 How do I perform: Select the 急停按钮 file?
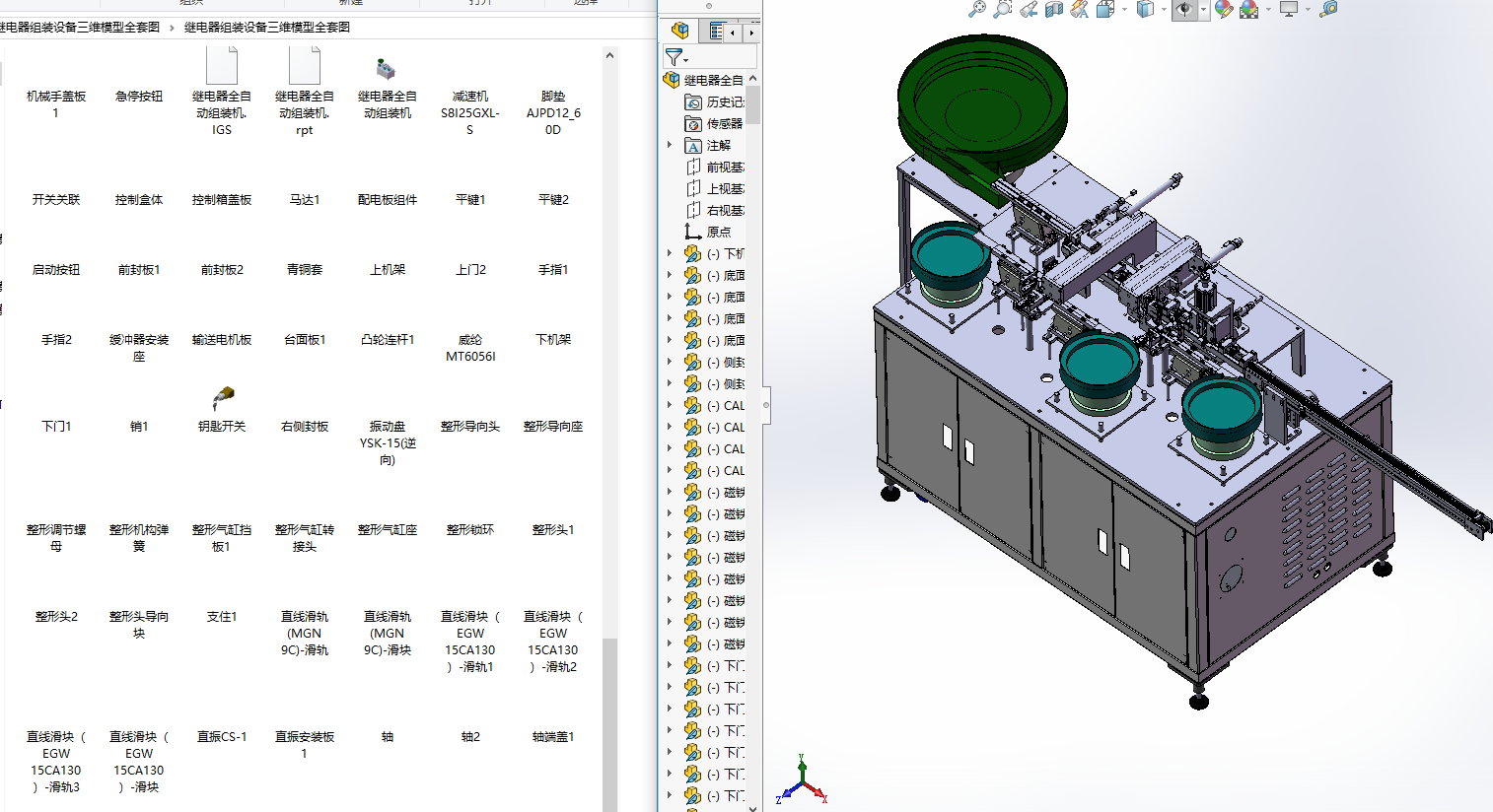139,97
